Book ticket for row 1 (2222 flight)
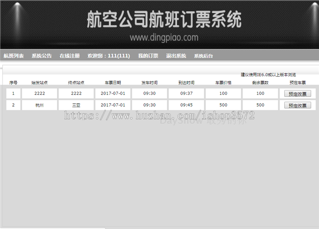 pos(297,93)
